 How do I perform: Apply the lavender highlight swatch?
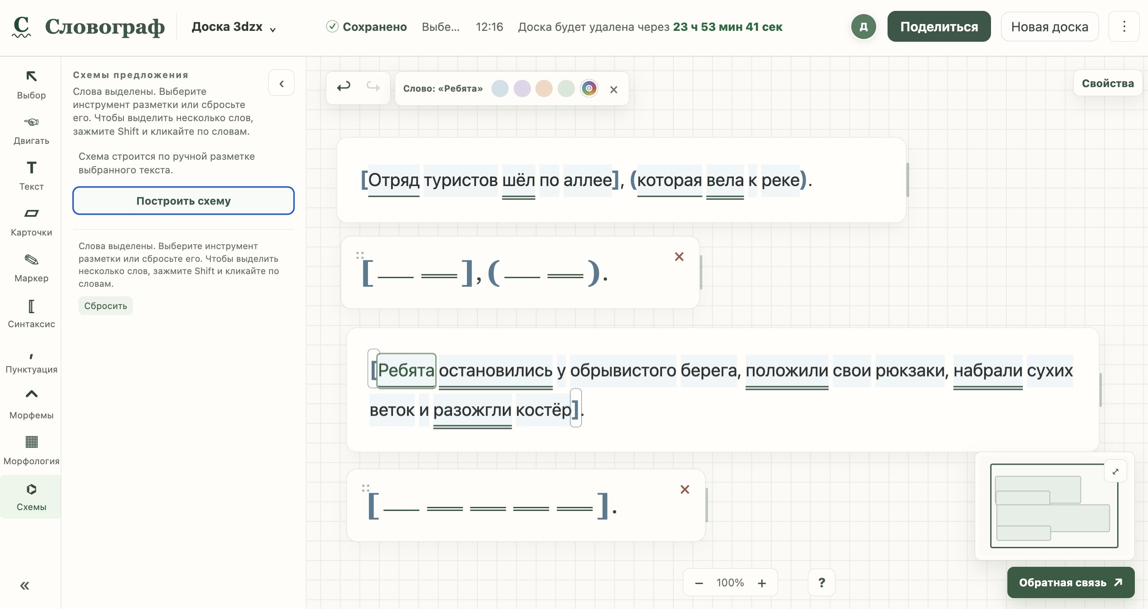pos(522,88)
